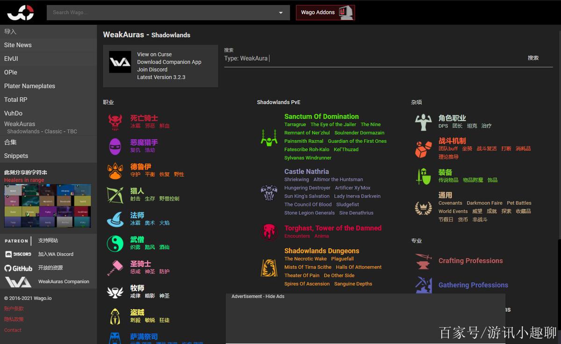Open the Paladin hammer icon
Image resolution: width=561 pixels, height=344 pixels.
(x=115, y=267)
